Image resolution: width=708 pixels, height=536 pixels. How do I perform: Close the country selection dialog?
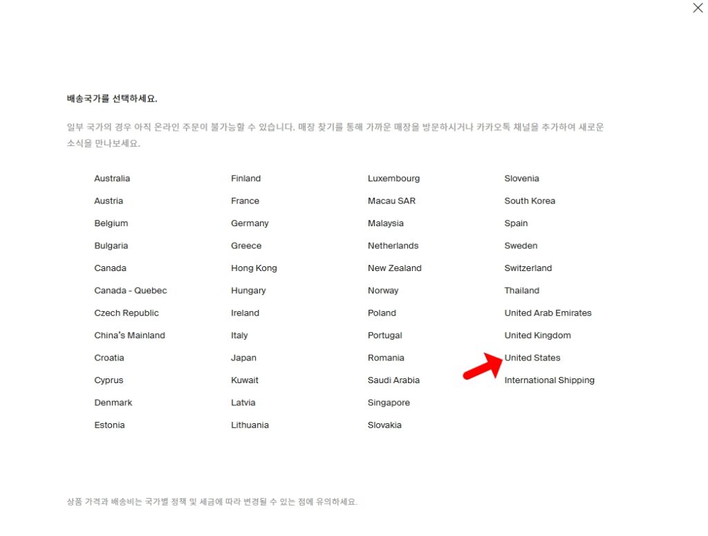697,8
